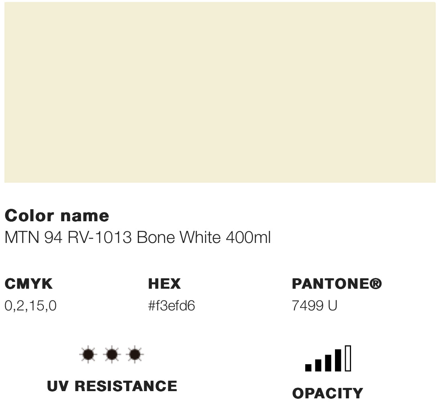The width and height of the screenshot is (441, 408).
Task: Click the shortest opacity bar
Action: 308,367
